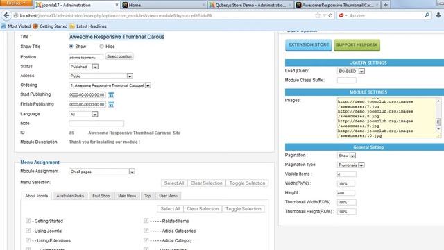Click in the Visible Items field
This screenshot has height=250, width=444.
pos(347,174)
